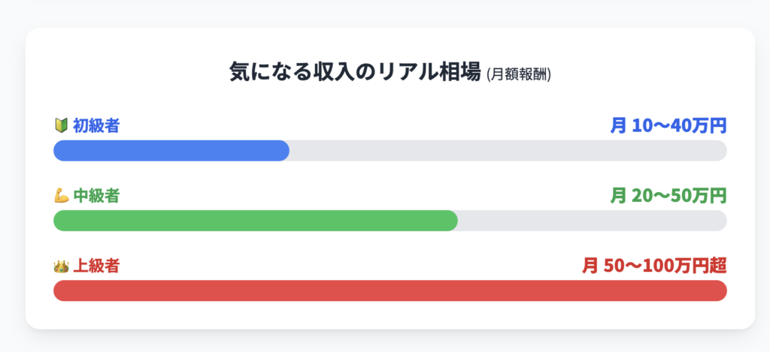Viewport: 770px width, 352px height.
Task: Click the right end of green bar fill
Action: click(x=452, y=221)
